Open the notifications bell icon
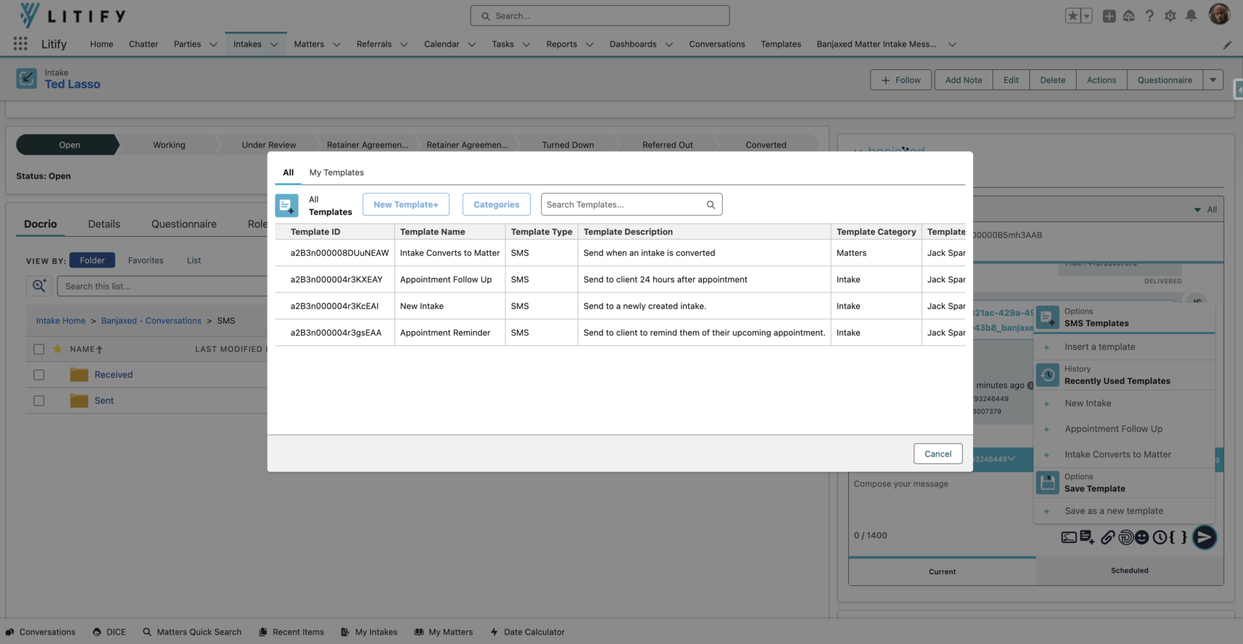Screen dimensions: 1243x644 coord(1191,16)
